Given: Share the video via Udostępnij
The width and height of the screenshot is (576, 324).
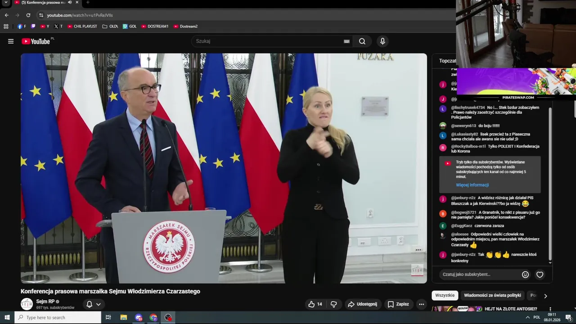Looking at the screenshot, I should (x=363, y=304).
